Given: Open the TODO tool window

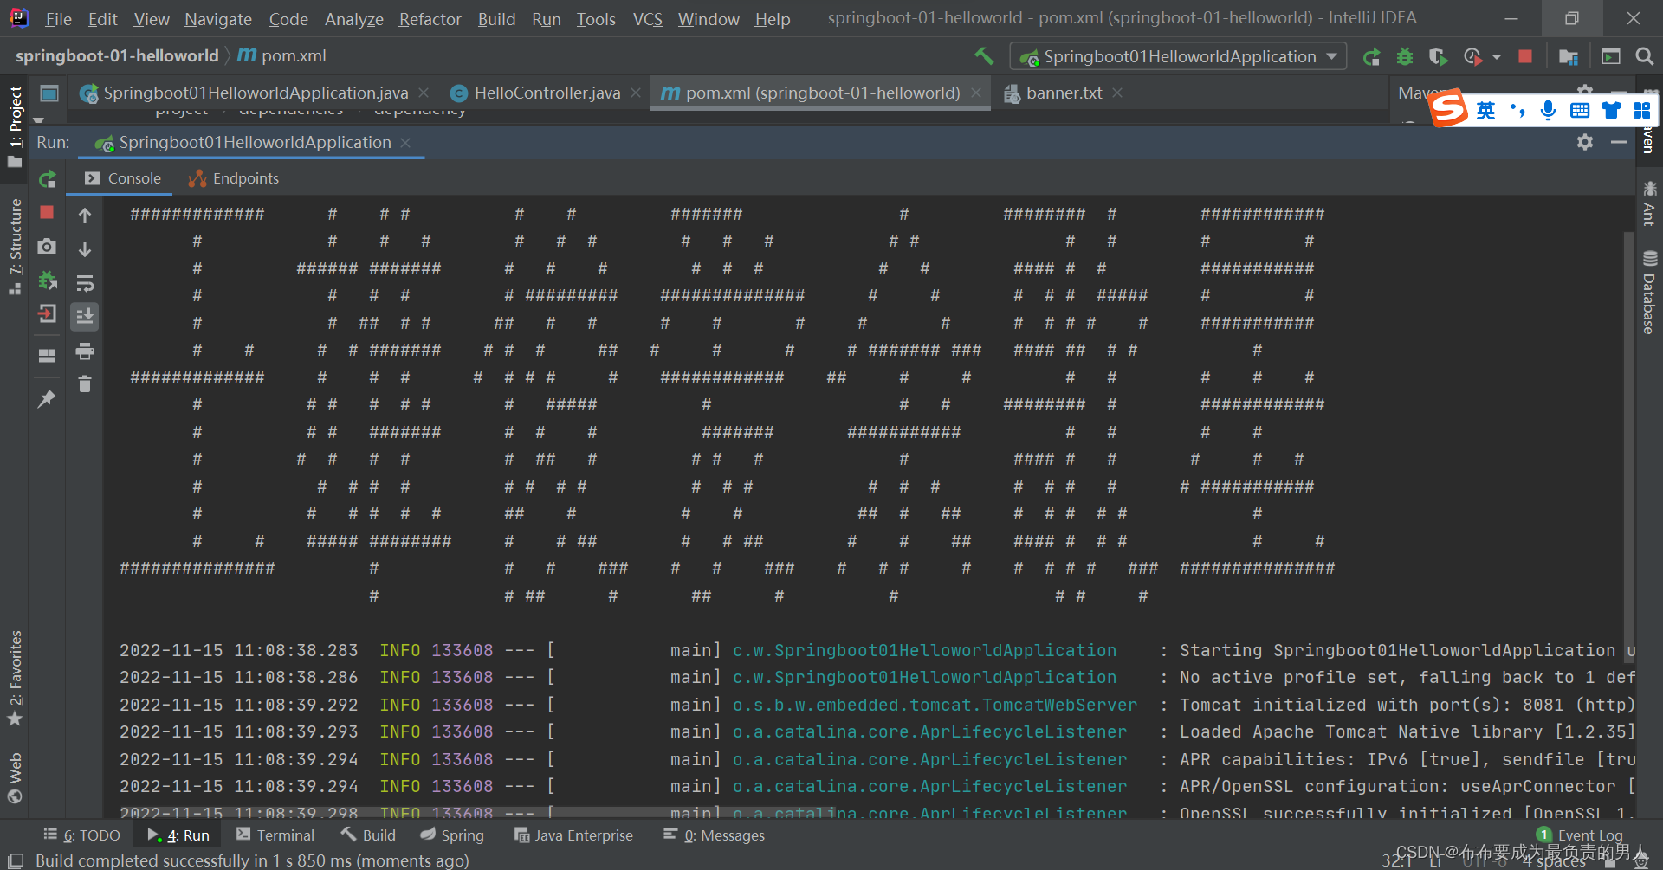Looking at the screenshot, I should 81,835.
